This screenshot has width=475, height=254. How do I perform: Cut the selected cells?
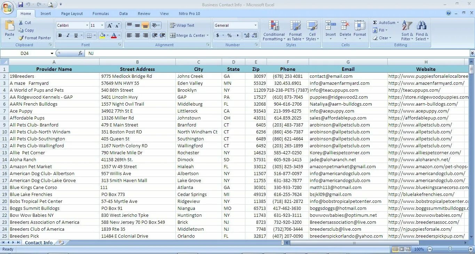(25, 23)
